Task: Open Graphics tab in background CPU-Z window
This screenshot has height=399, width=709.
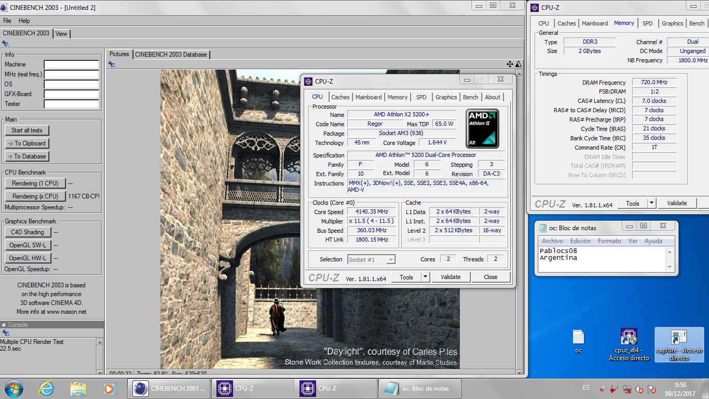Action: pyautogui.click(x=673, y=23)
